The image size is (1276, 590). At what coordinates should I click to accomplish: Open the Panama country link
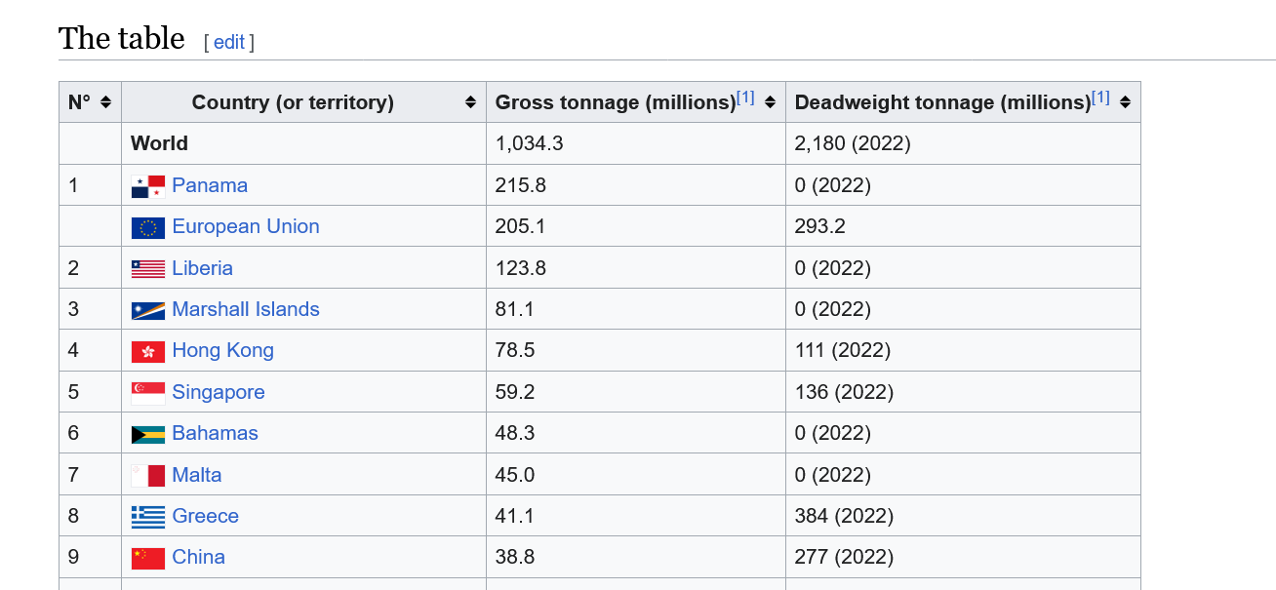210,185
